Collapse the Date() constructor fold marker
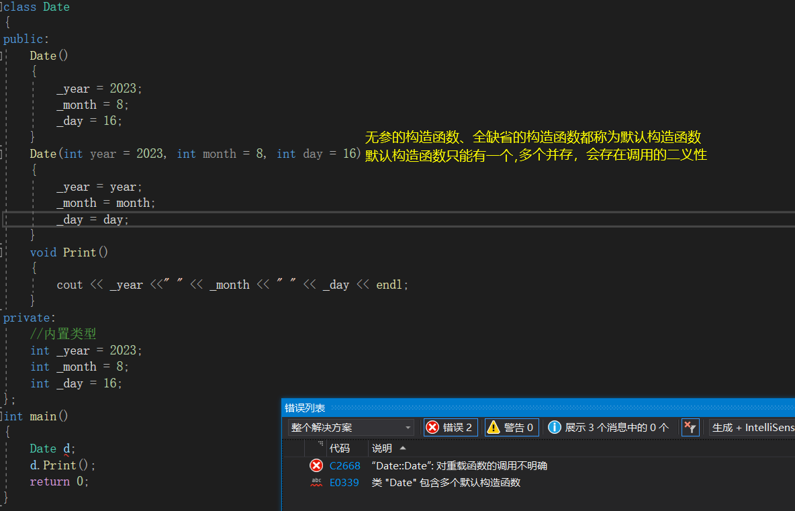Image resolution: width=795 pixels, height=511 pixels. (x=1, y=56)
